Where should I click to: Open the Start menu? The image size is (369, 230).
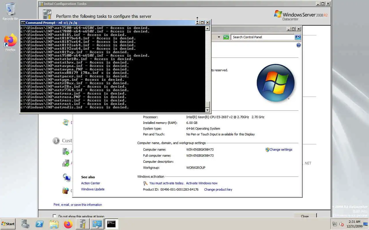click(8, 224)
